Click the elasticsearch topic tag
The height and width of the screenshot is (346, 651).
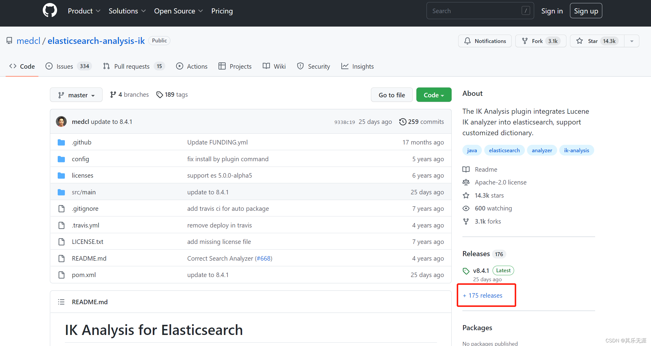click(x=504, y=150)
